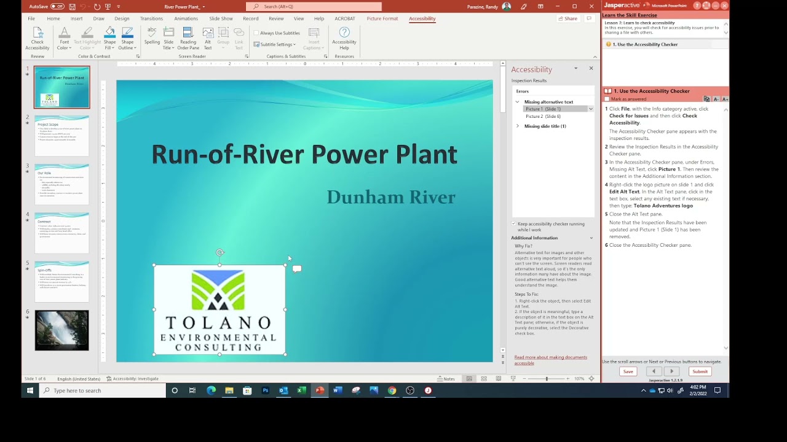
Task: Switch to Reading View in status bar
Action: [498, 379]
